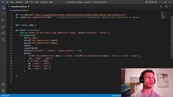The image size is (173, 97).
Task: Click the comment about Seattle 54 degrees
Action: (98, 17)
